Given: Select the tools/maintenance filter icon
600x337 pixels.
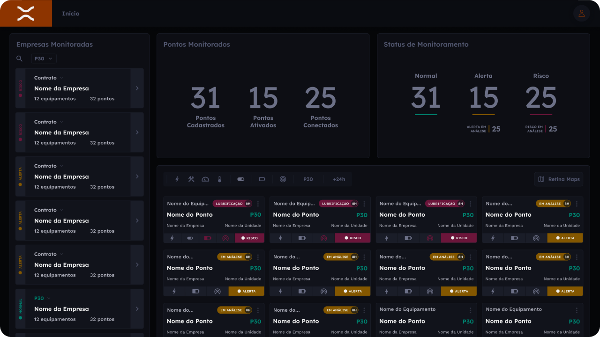Looking at the screenshot, I should [x=191, y=179].
